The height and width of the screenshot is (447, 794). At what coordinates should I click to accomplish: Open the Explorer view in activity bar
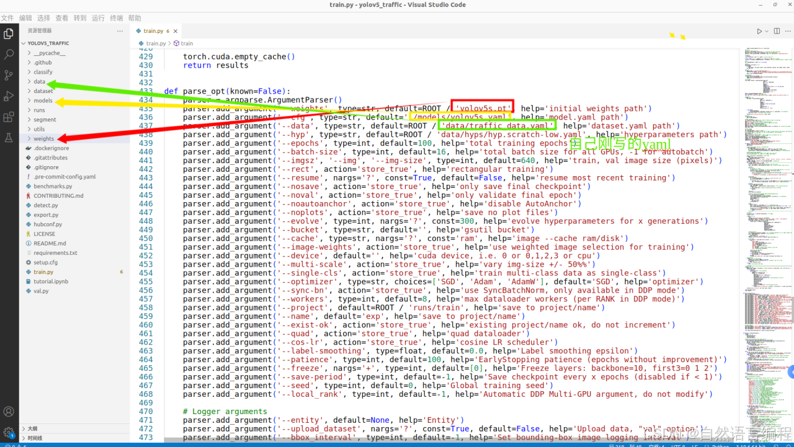[x=9, y=33]
